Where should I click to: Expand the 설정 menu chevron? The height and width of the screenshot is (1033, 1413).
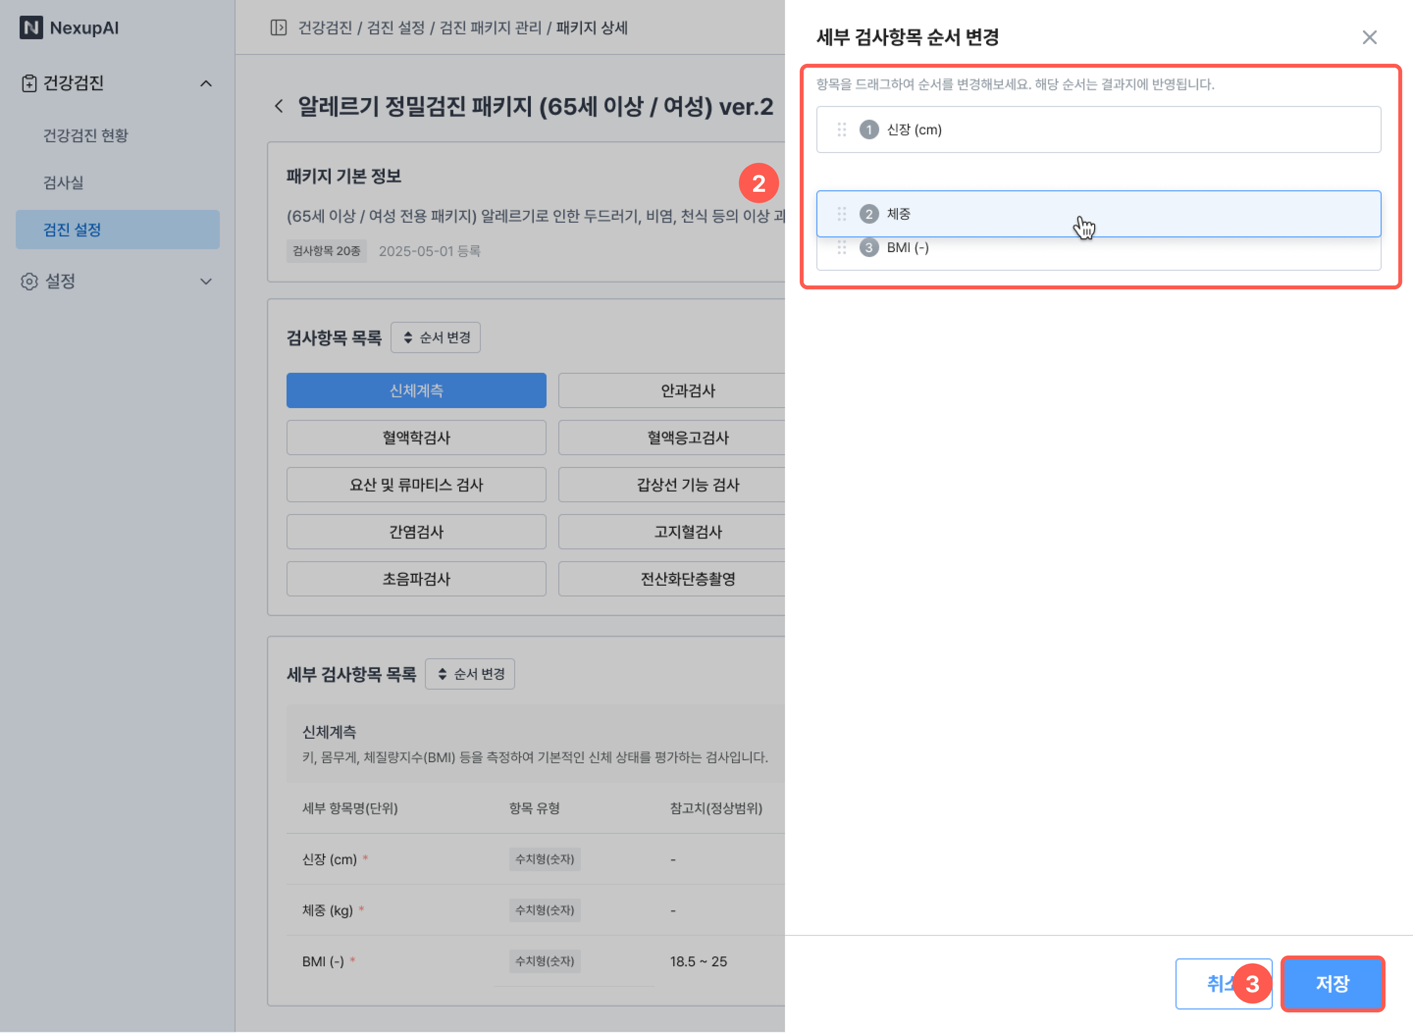pos(206,282)
